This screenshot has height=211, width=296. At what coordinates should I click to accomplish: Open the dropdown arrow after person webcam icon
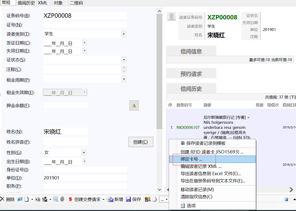click(x=50, y=199)
